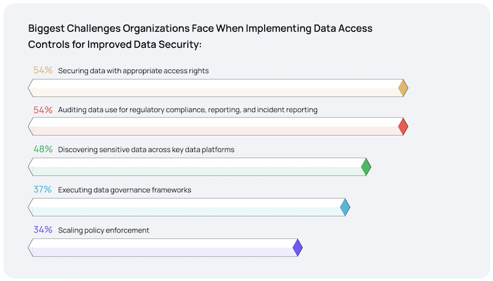
Task: Click the green 48% percentage figure
Action: pos(43,149)
